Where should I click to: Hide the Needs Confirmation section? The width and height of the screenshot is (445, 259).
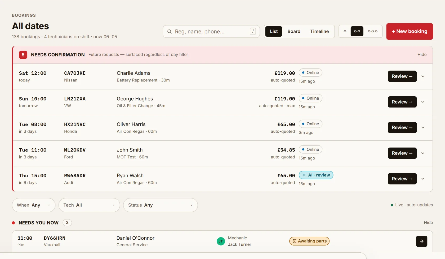tap(422, 55)
